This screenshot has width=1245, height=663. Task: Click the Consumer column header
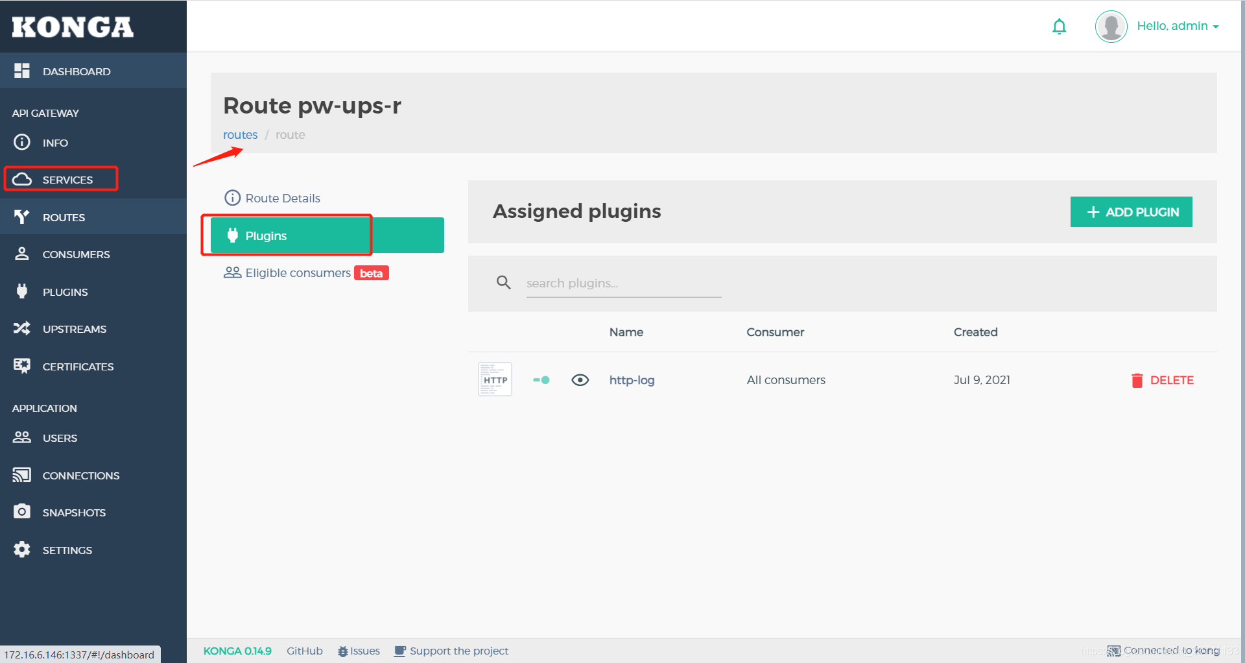(775, 332)
